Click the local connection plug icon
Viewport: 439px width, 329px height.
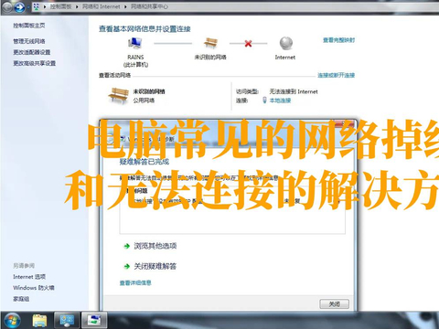click(x=264, y=100)
